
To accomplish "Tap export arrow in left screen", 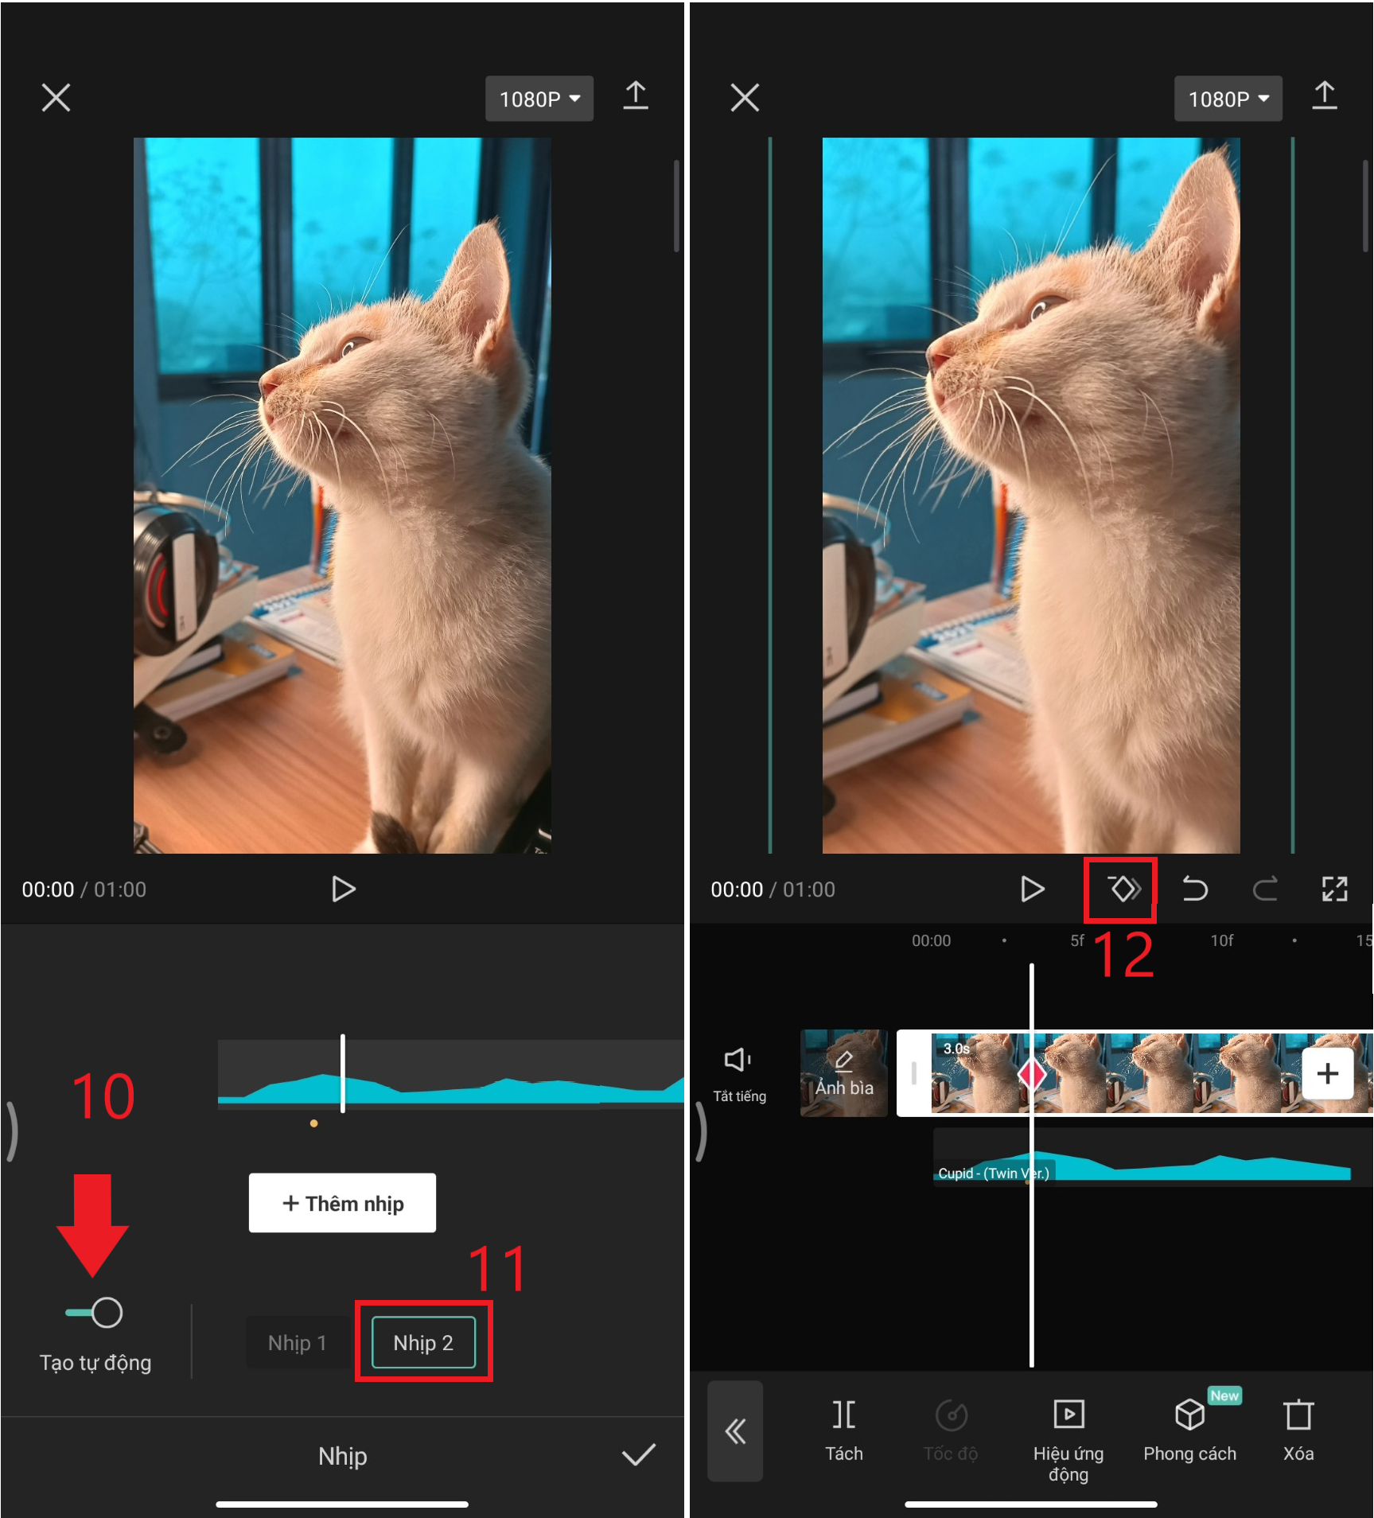I will pos(635,97).
